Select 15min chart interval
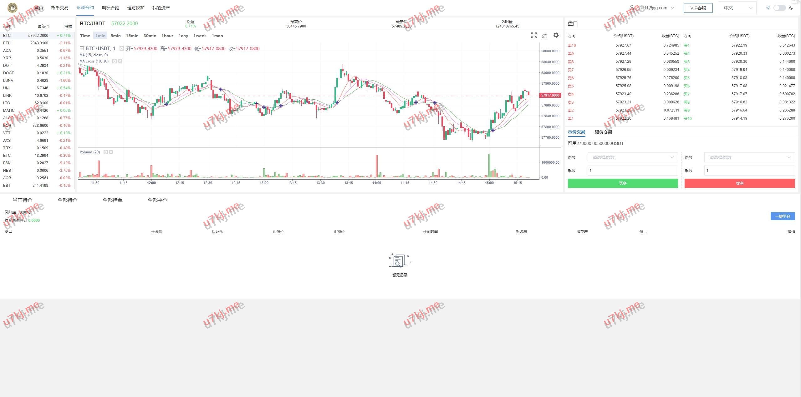 click(132, 36)
